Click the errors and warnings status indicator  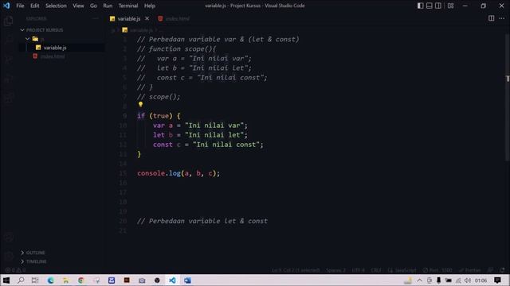(x=15, y=270)
